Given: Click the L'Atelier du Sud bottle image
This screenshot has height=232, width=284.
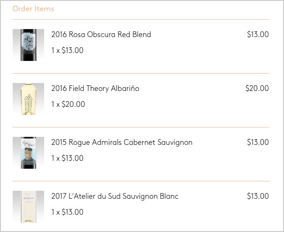Looking at the screenshot, I should pyautogui.click(x=28, y=207).
